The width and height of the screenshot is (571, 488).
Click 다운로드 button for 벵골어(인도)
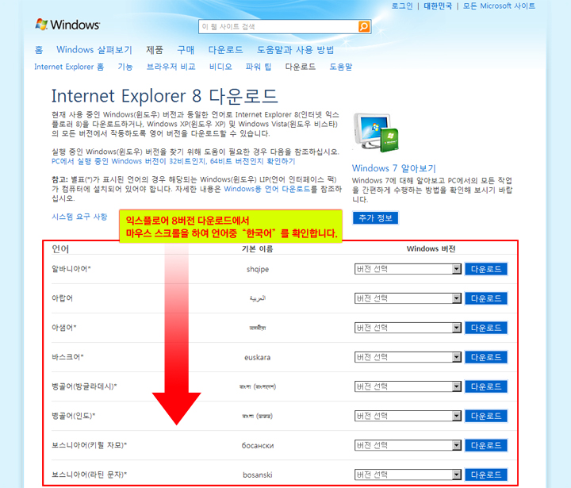pos(486,416)
